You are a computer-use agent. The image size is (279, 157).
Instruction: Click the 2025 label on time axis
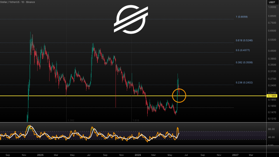(40, 155)
